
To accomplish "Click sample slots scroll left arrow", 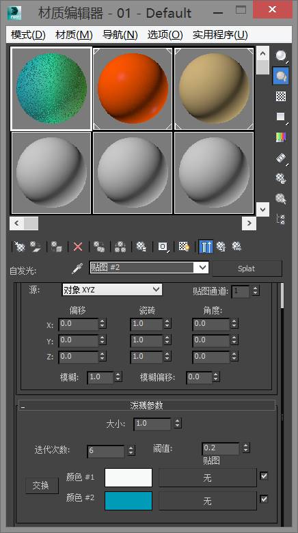I will 16,223.
